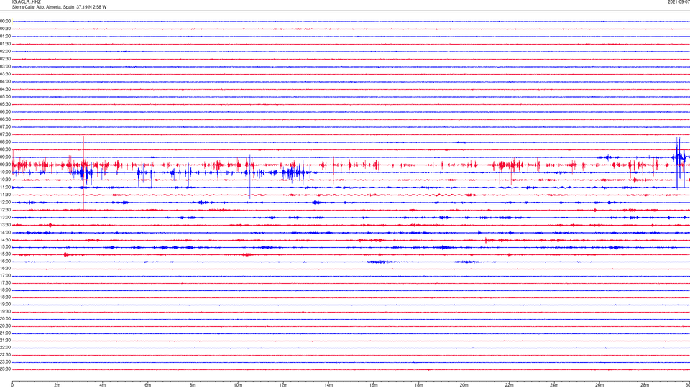
Task: Click the 06:30 trace label
Action: (x=5, y=120)
